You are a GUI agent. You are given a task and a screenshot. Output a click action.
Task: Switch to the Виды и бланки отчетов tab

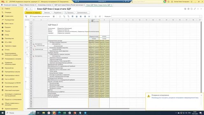point(27,5)
